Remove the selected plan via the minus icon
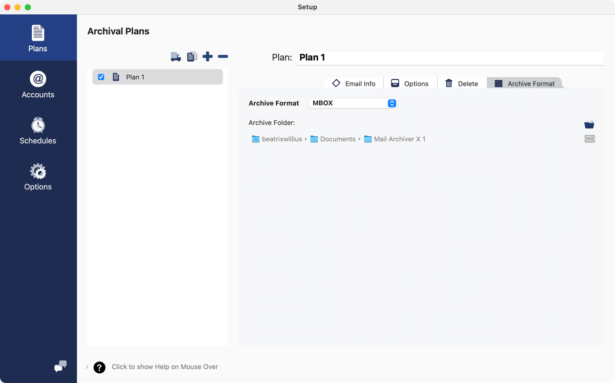 pyautogui.click(x=223, y=56)
